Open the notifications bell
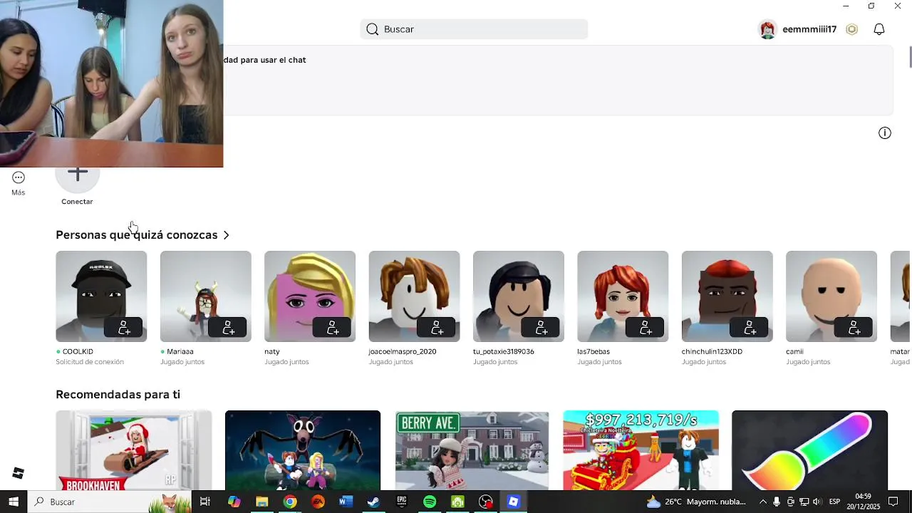This screenshot has width=912, height=513. click(x=879, y=29)
